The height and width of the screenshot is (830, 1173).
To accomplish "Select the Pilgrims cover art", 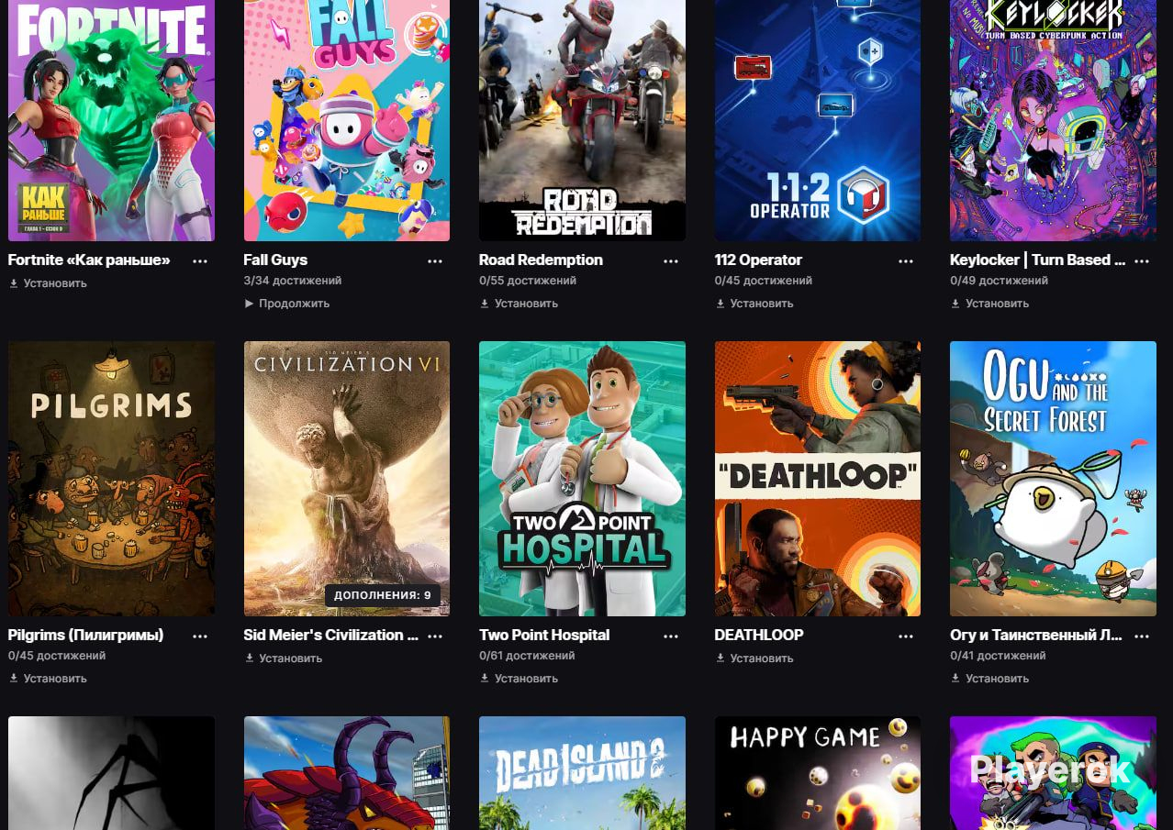I will point(111,479).
